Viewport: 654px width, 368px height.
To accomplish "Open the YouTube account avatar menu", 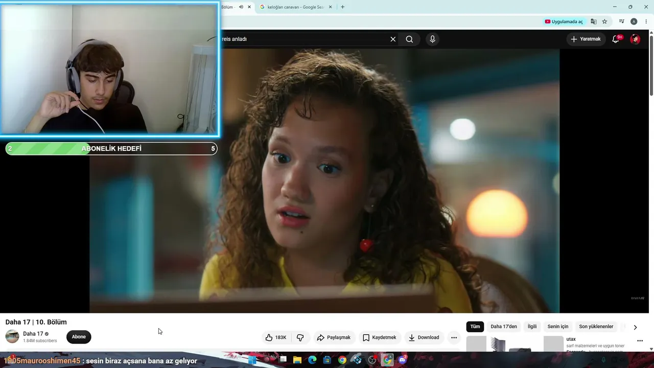I will click(635, 39).
